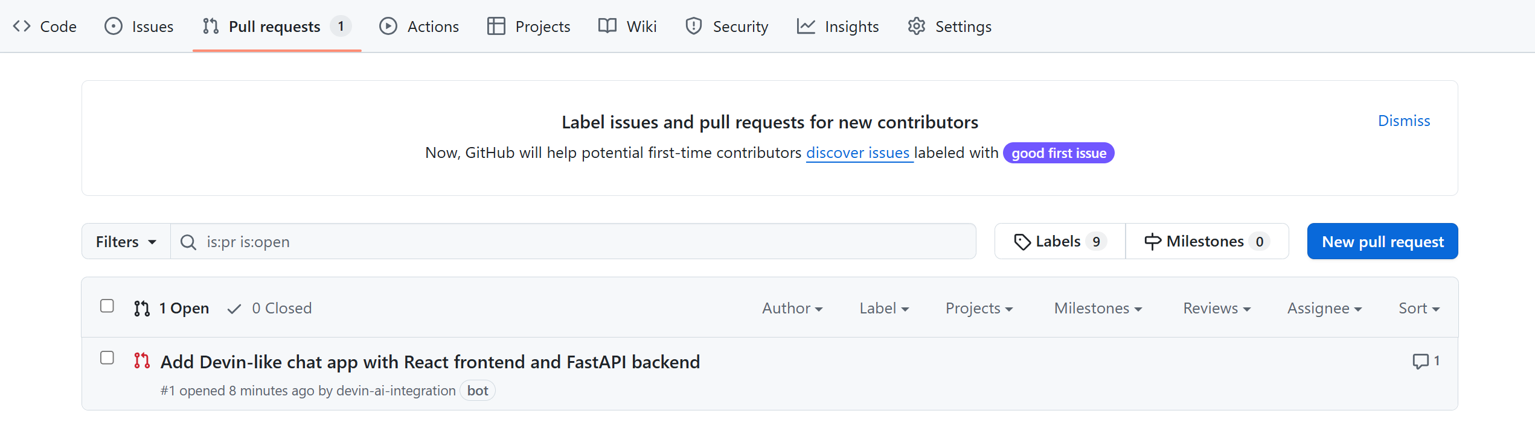Check the Devin-like chat app PR checkbox
This screenshot has width=1535, height=440.
point(107,358)
